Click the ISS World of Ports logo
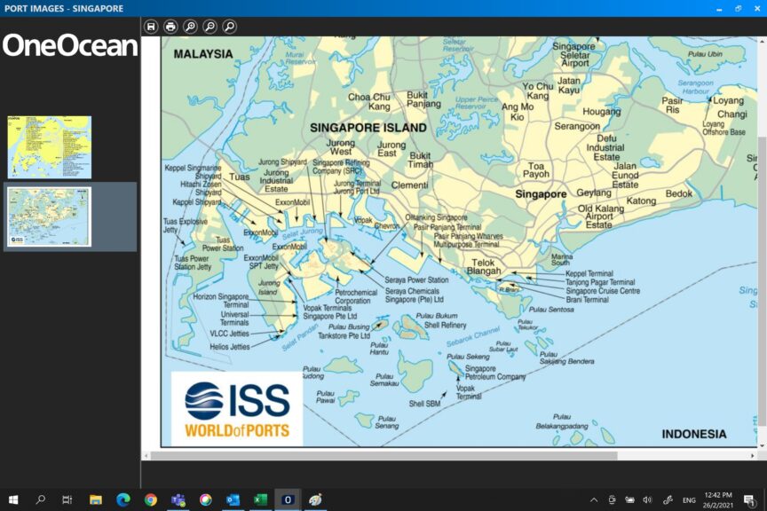The image size is (767, 511). pos(237,409)
